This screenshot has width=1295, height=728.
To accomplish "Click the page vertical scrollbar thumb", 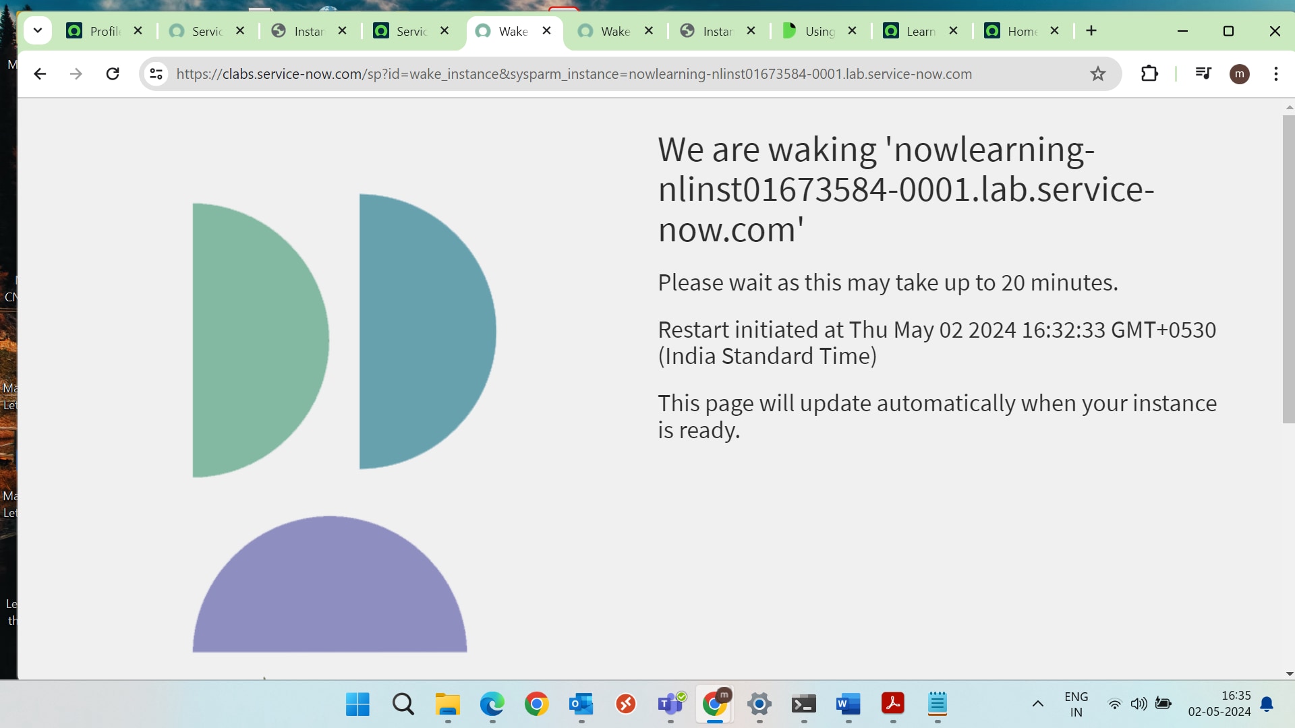I will [x=1289, y=270].
